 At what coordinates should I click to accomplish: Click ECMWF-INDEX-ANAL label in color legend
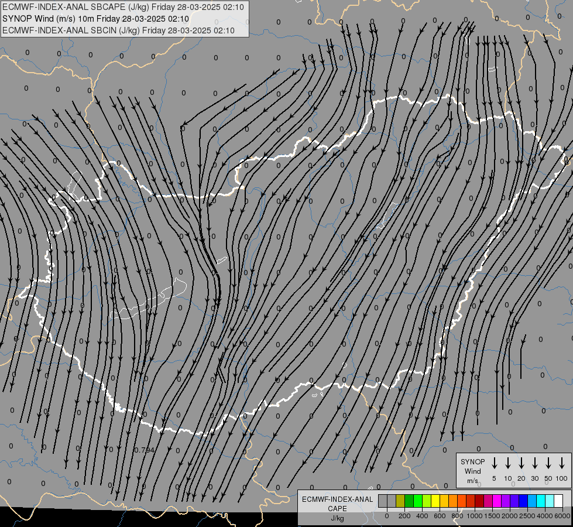coord(337,499)
